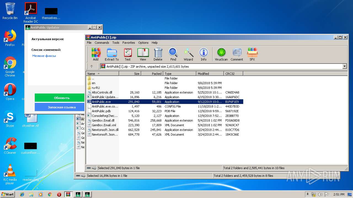The height and width of the screenshot is (198, 353).
Task: Open the Start menu
Action: coord(7,194)
